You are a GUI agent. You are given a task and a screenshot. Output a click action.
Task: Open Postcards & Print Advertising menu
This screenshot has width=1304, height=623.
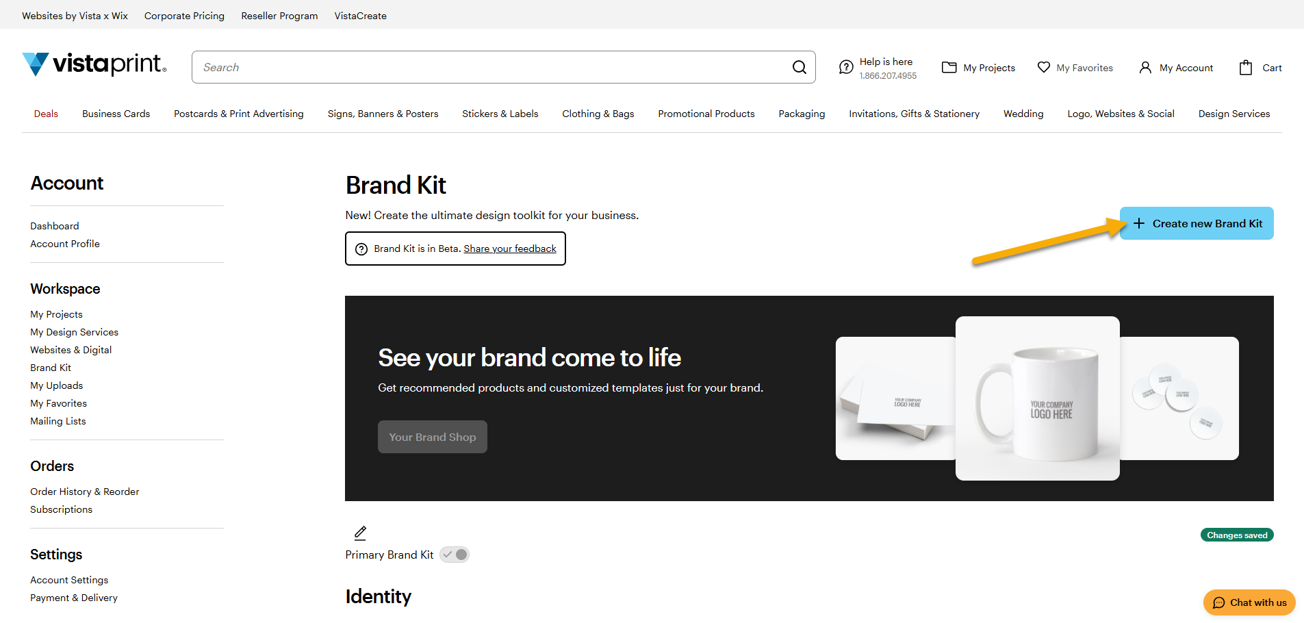(x=239, y=114)
